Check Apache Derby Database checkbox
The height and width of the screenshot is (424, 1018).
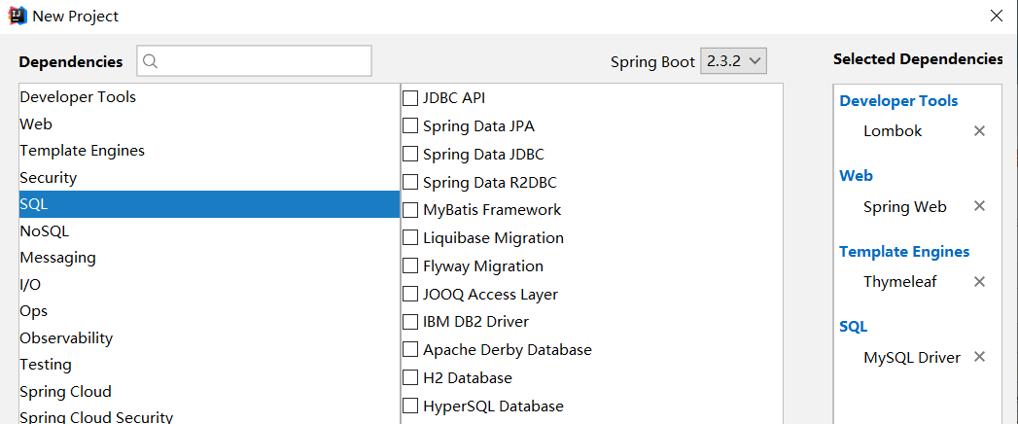(x=410, y=349)
